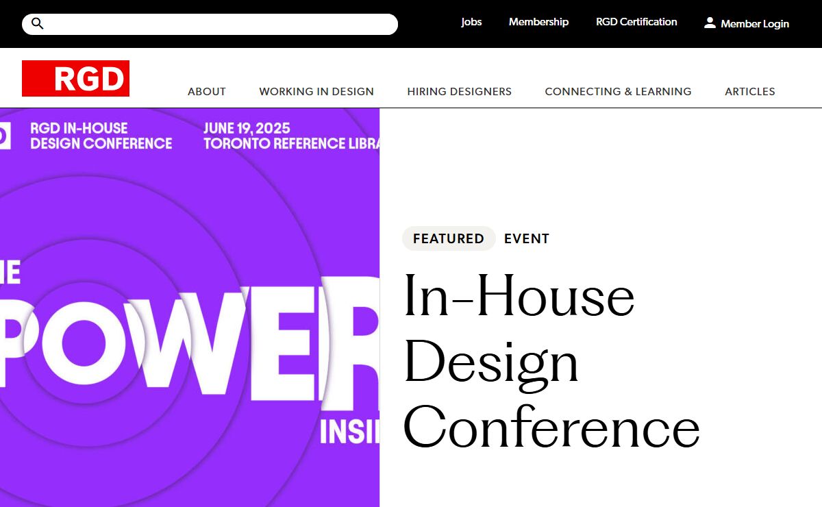
Task: Open the WORKING IN DESIGN menu
Action: click(316, 91)
